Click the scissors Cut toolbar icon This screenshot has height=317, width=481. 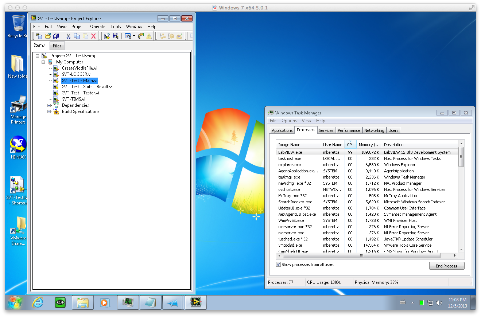click(x=68, y=36)
